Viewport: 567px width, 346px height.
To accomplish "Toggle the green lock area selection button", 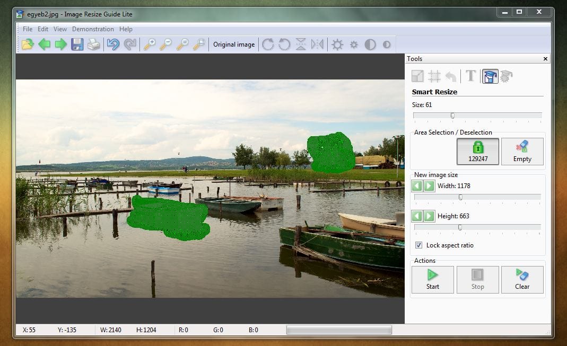I will pyautogui.click(x=478, y=152).
